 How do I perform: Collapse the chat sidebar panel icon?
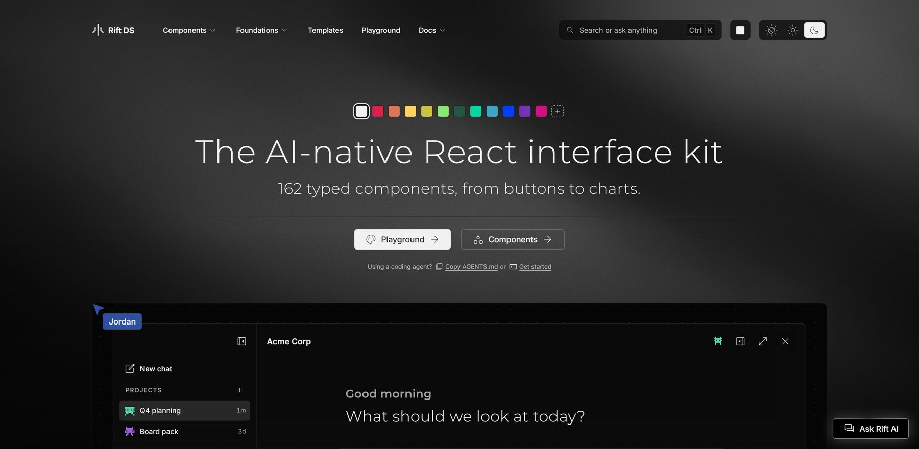click(x=242, y=341)
